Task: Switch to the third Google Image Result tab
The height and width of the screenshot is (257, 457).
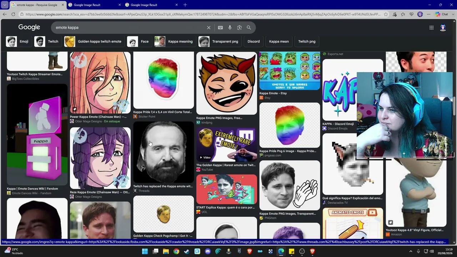Action: click(151, 5)
